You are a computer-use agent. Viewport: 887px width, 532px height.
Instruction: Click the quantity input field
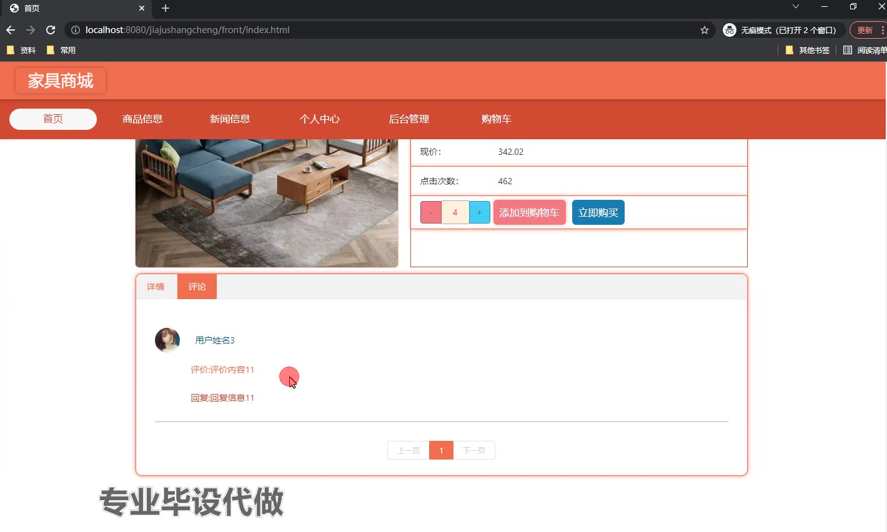pos(455,212)
